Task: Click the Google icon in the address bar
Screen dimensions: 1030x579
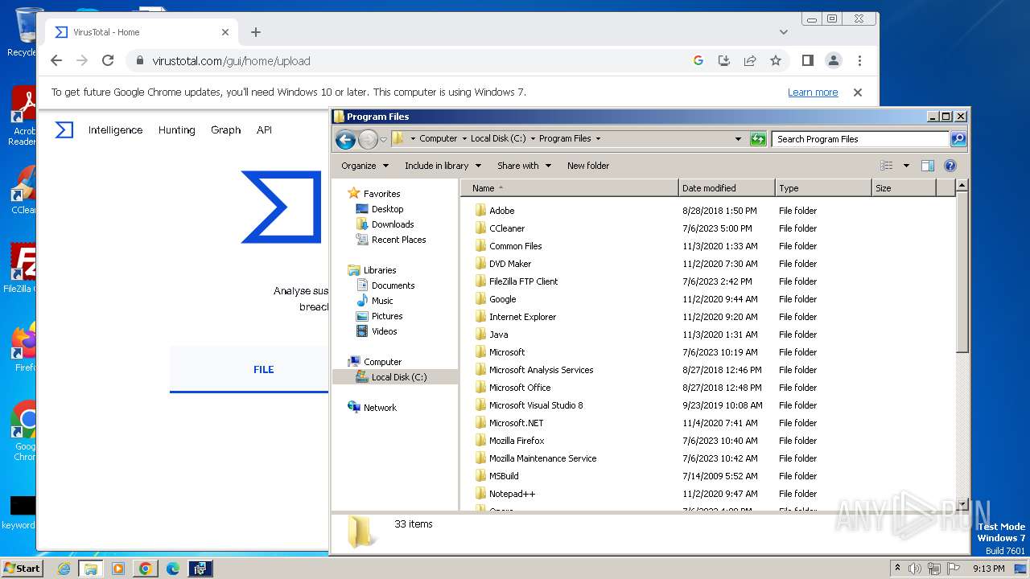Action: pos(698,60)
